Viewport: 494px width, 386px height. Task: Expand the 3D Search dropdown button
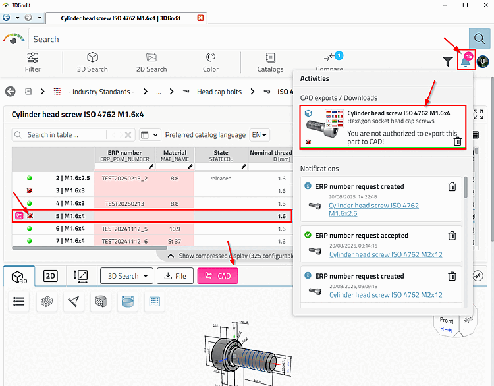126,276
